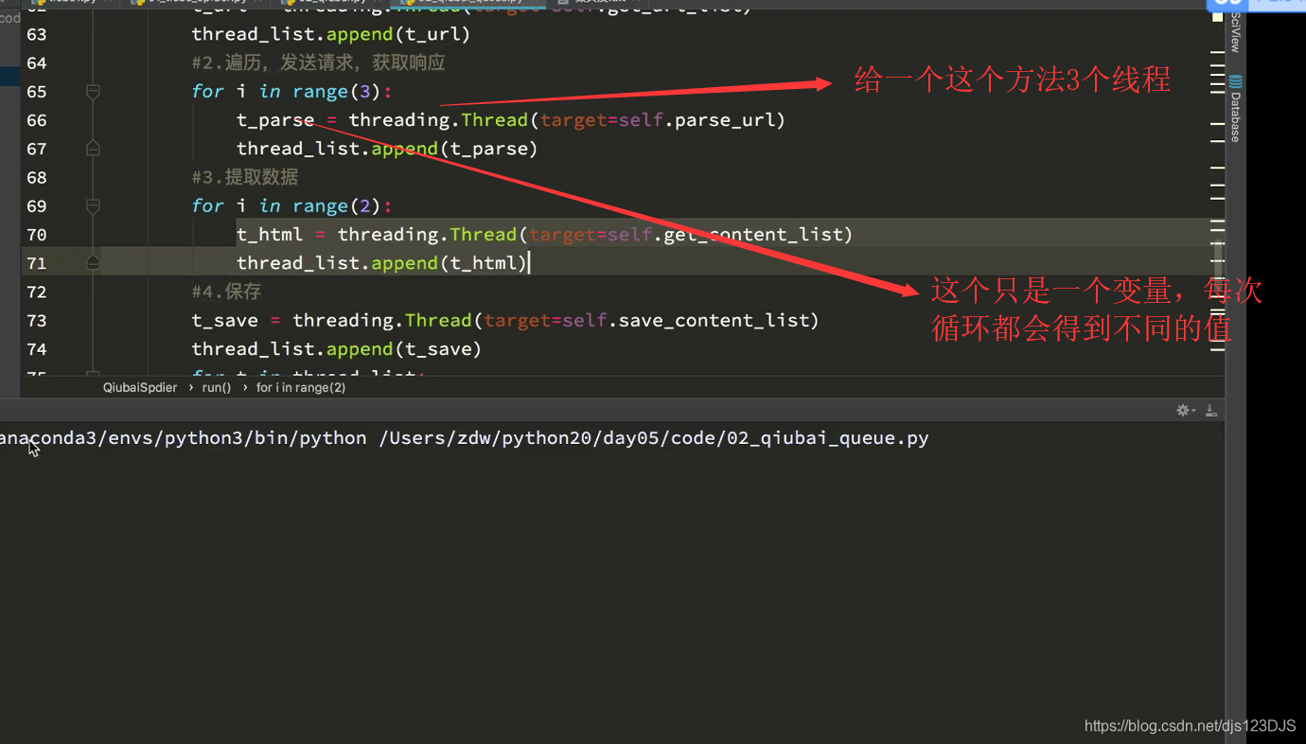The height and width of the screenshot is (744, 1306).
Task: Click the 02_qiubai_queue.py path in console
Action: (653, 438)
